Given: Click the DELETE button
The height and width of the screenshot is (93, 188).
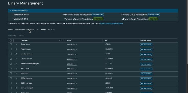Looking at the screenshot, I should pos(22,35).
